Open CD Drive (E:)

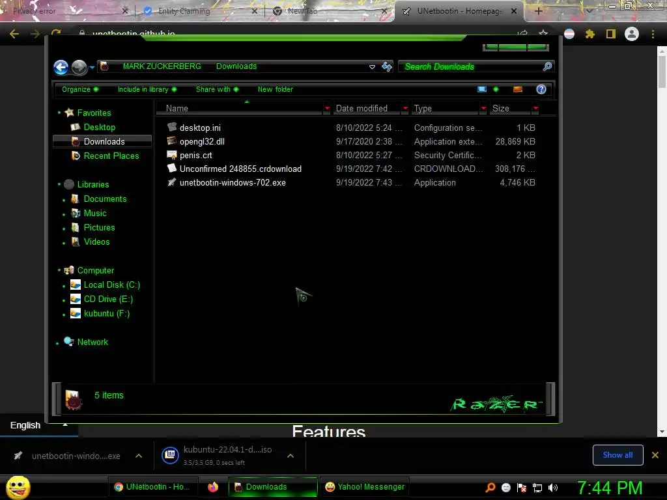(x=108, y=299)
